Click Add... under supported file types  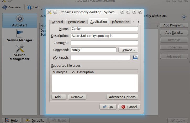59,97
